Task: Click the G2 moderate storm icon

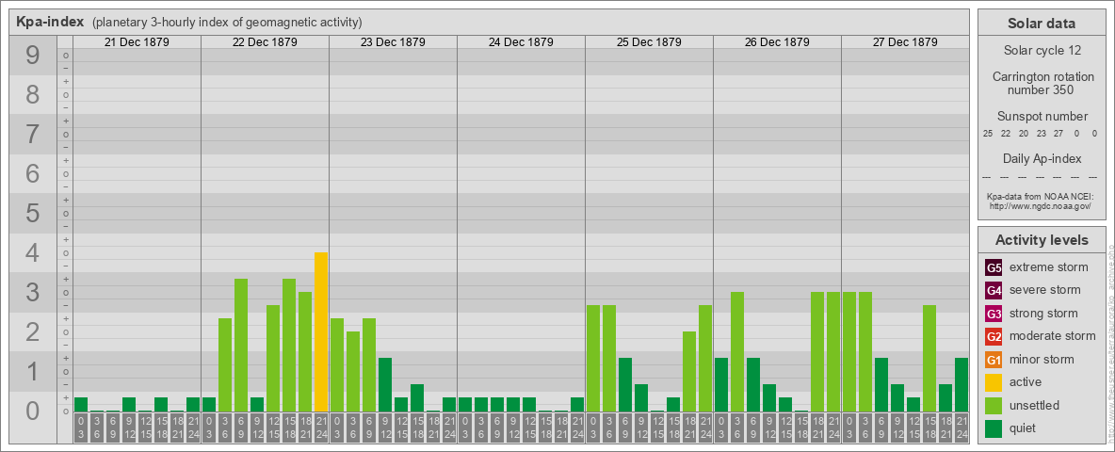Action: [x=994, y=336]
